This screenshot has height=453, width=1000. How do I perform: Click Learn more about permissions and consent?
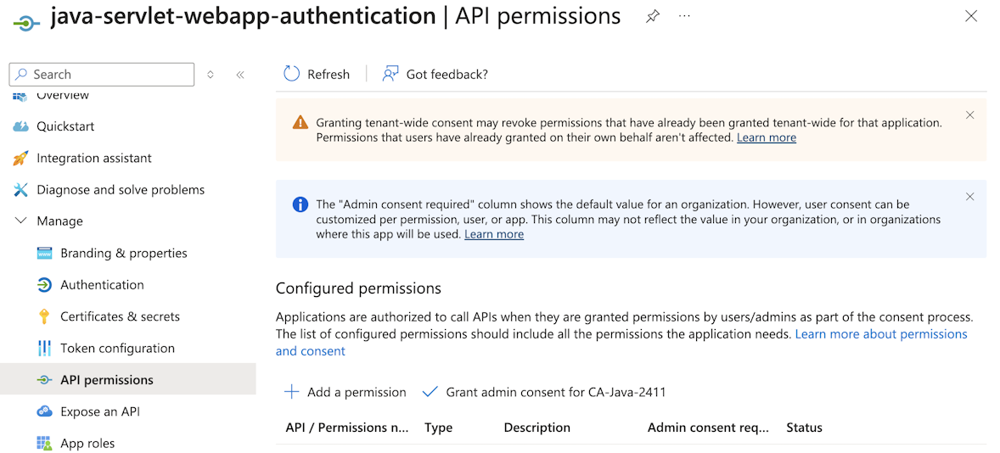[x=880, y=334]
